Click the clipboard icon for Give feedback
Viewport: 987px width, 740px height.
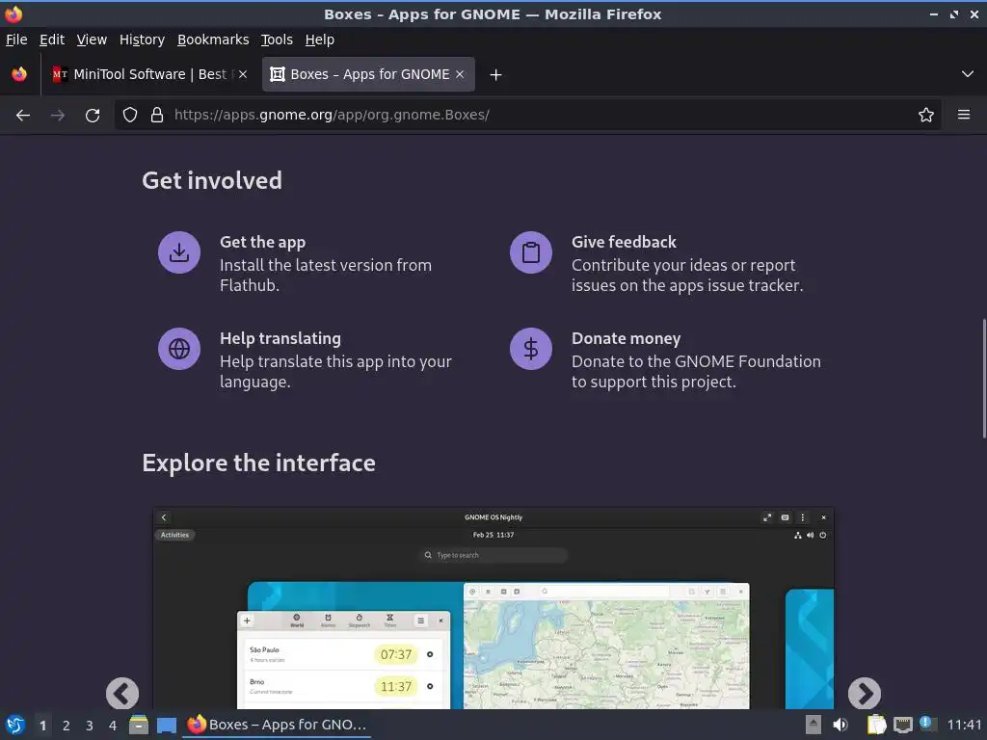coord(531,252)
